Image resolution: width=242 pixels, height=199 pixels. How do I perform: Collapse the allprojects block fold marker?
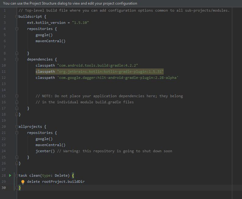coord(17,127)
